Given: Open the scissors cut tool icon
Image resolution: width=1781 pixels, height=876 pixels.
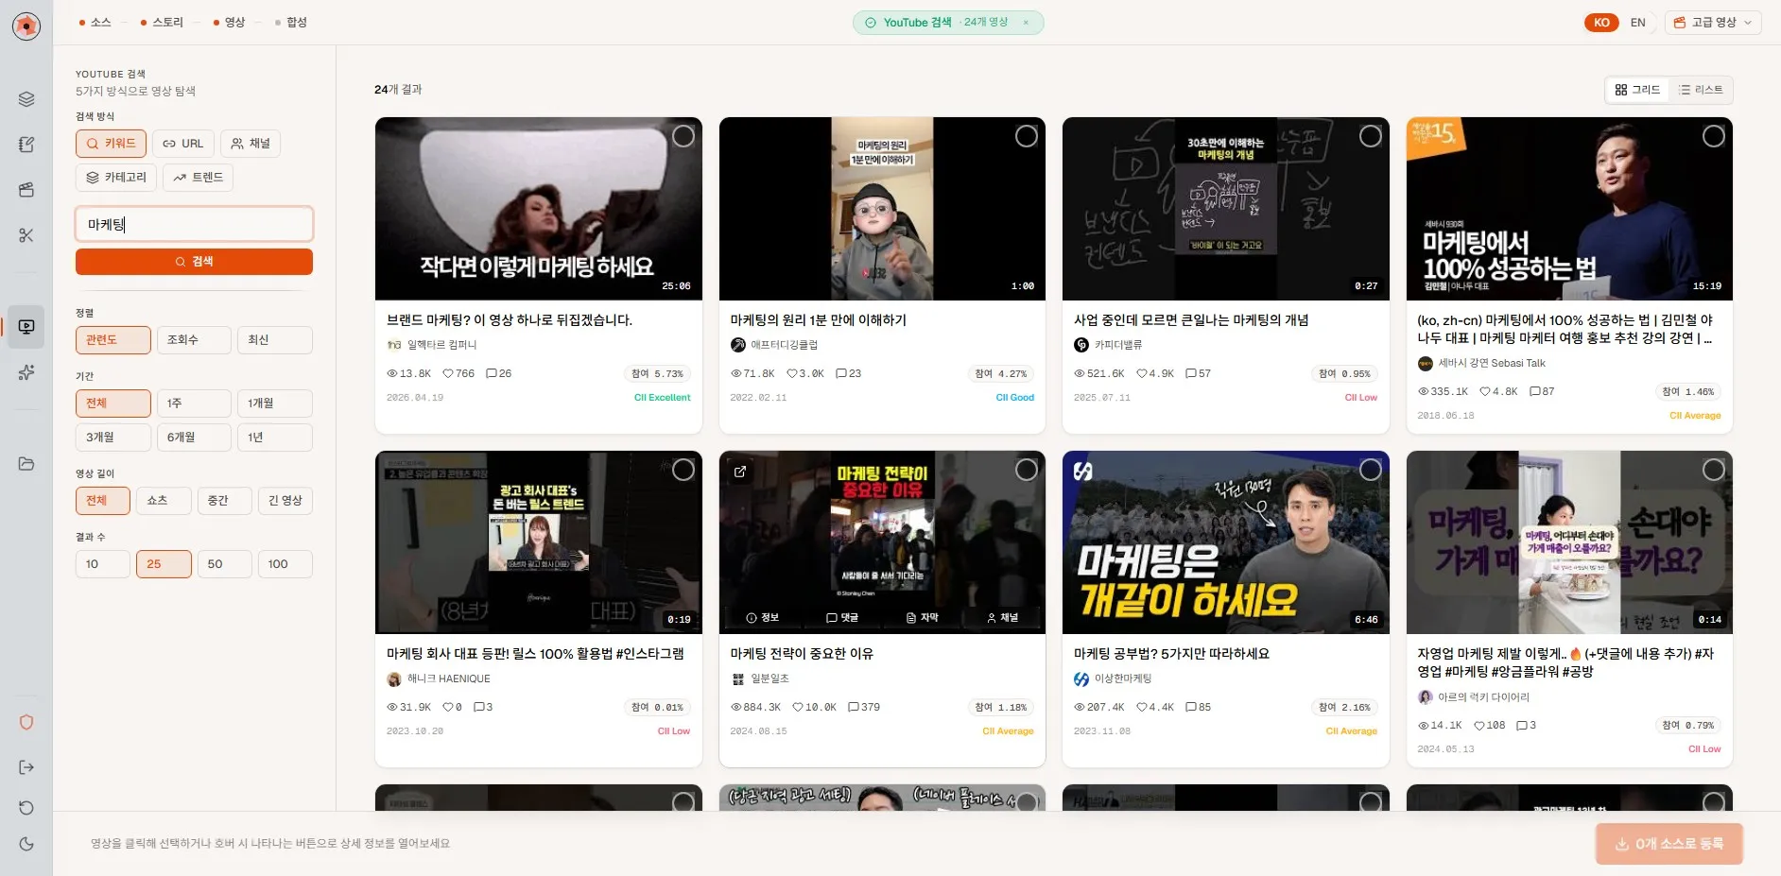Looking at the screenshot, I should point(26,235).
